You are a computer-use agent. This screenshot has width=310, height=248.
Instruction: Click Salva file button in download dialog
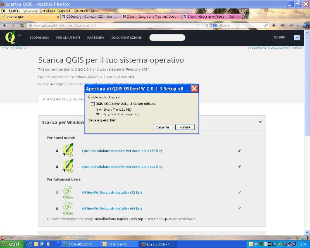pyautogui.click(x=162, y=127)
